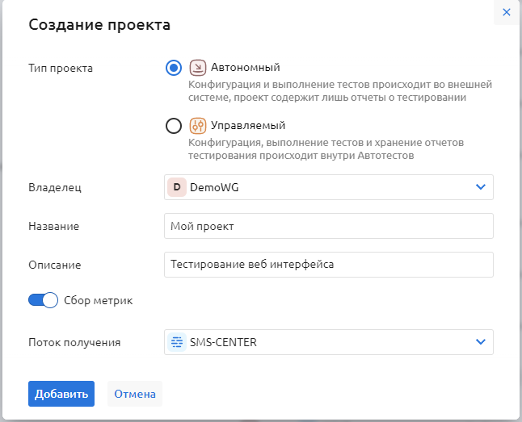The width and height of the screenshot is (522, 422).
Task: Expand the Поток получения dropdown arrow
Action: pos(481,342)
